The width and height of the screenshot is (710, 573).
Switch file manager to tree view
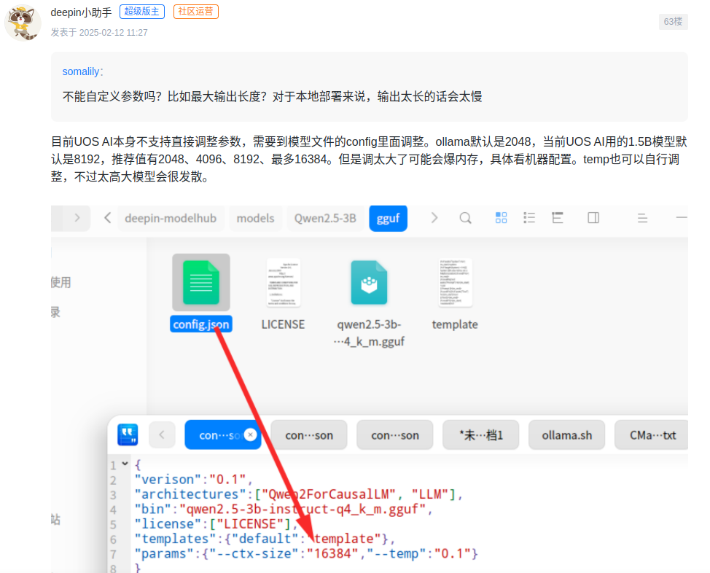pos(558,218)
